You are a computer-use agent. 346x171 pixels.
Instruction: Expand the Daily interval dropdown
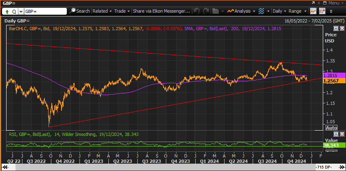[x=279, y=11]
